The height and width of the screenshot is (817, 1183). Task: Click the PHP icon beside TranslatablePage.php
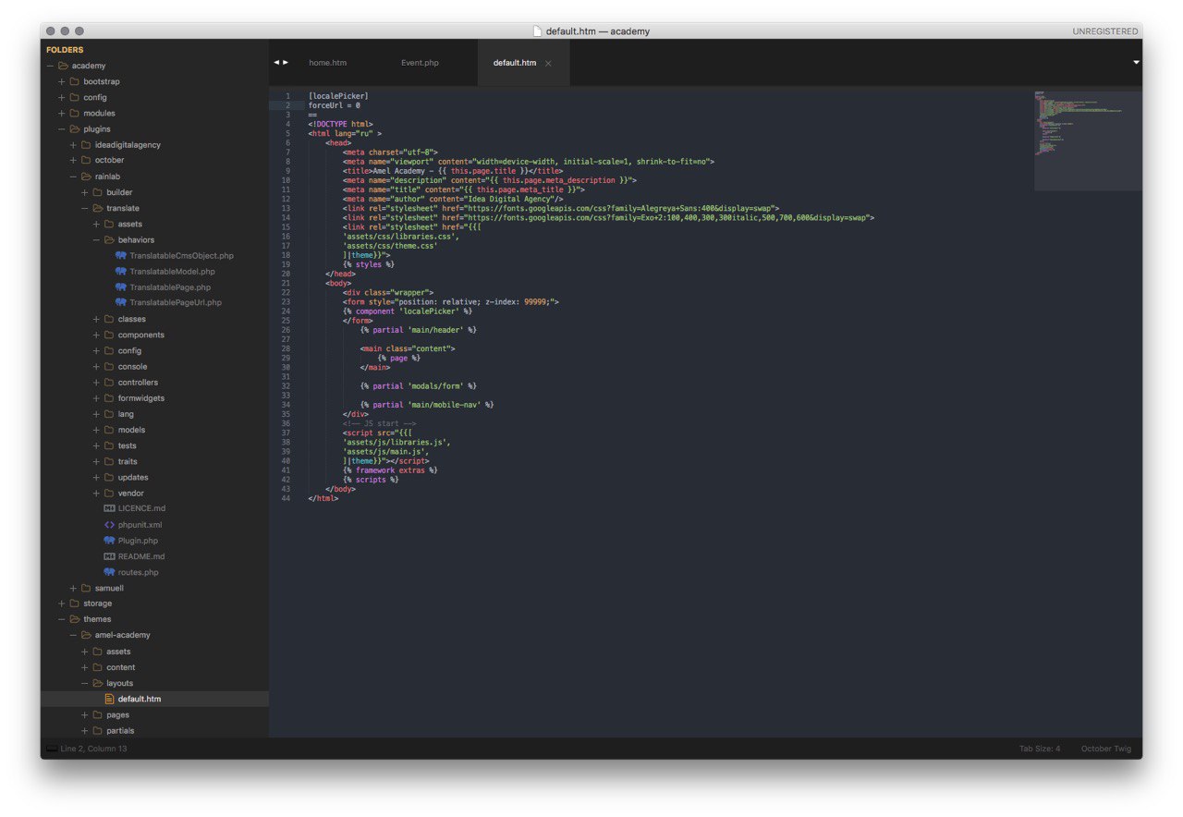tap(120, 287)
